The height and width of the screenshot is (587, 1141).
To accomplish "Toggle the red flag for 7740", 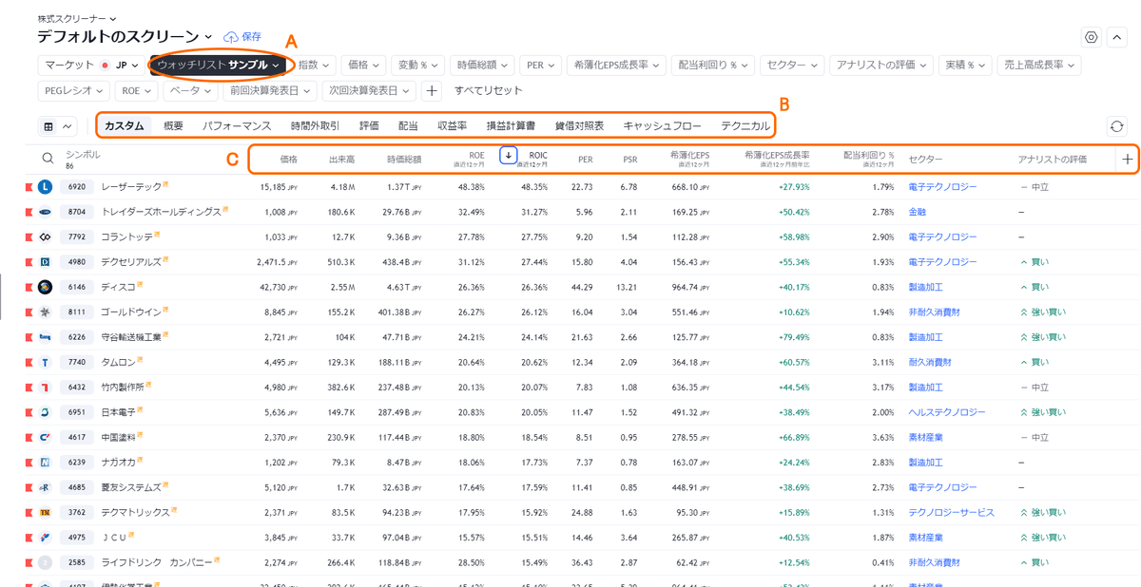I will coord(28,362).
